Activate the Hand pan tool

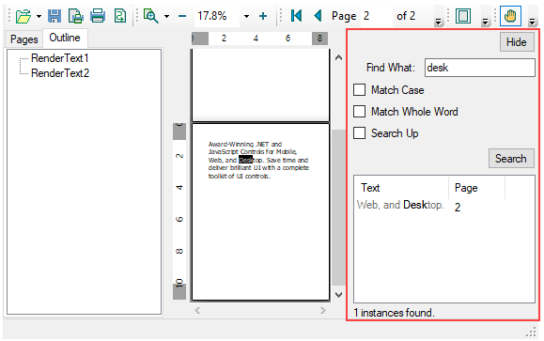[510, 16]
